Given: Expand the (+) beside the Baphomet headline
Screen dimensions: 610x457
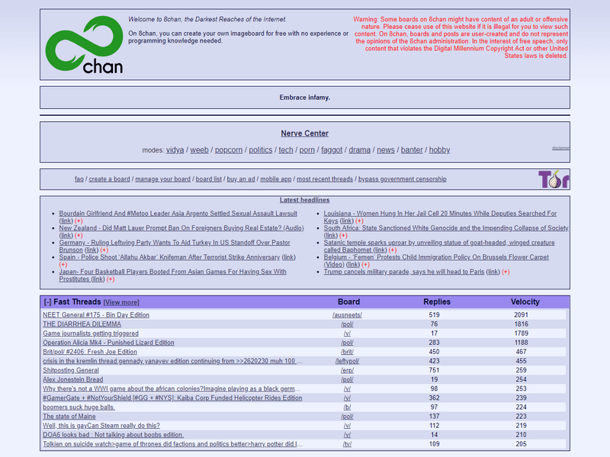Looking at the screenshot, I should tap(393, 250).
